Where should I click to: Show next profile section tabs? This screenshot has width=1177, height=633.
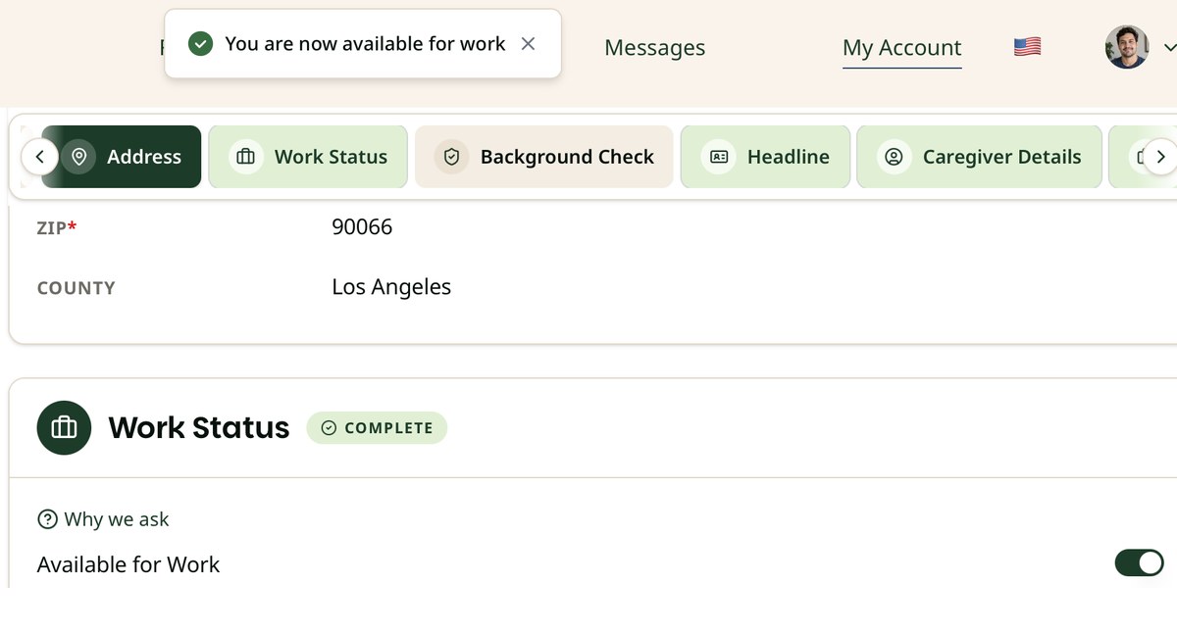tap(1160, 157)
